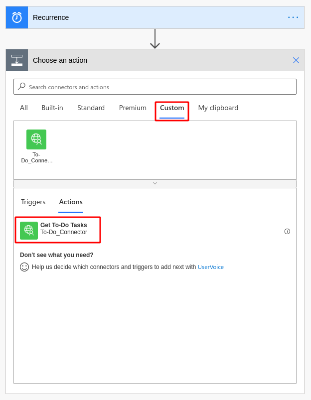
Task: Open the UserVoice link
Action: coord(211,267)
